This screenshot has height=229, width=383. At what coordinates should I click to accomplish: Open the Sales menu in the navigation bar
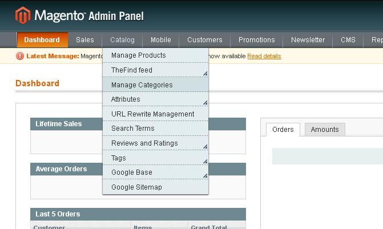coord(84,40)
